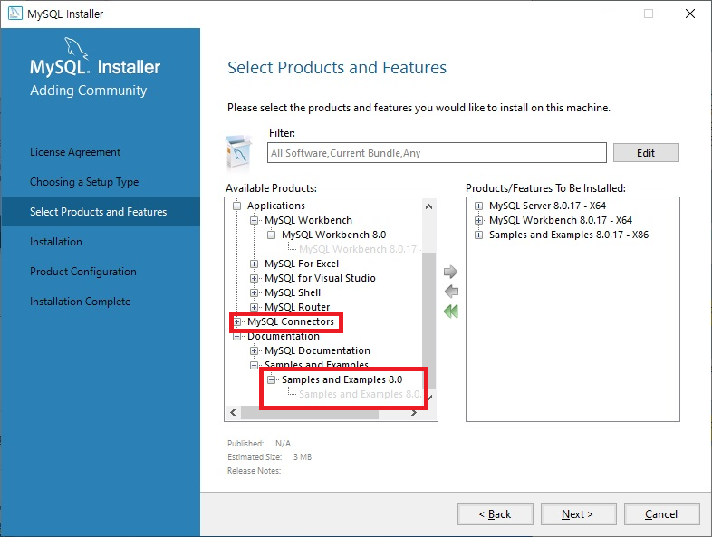Click the green add-product right arrow
Screen dimensions: 712x537
450,272
